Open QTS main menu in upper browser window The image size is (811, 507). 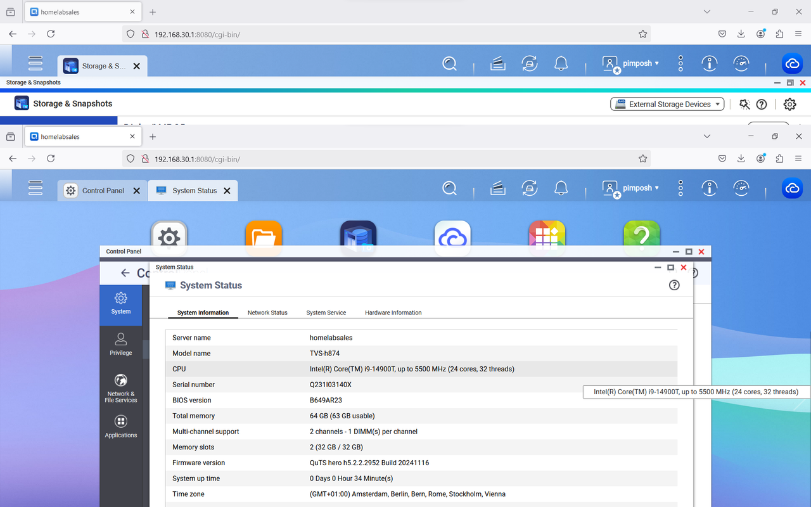click(x=35, y=63)
